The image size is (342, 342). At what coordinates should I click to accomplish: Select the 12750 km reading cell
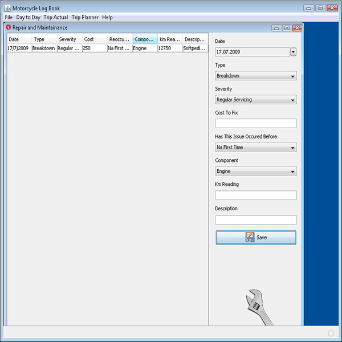coord(170,48)
